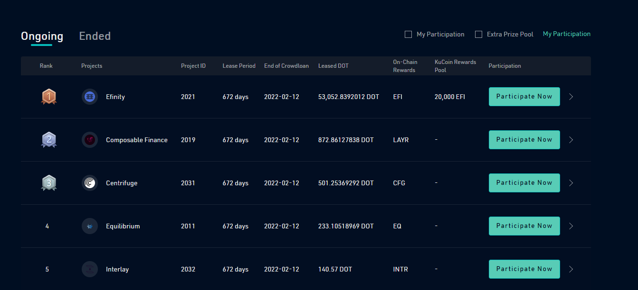Select the Equilibrium project name

(x=123, y=226)
